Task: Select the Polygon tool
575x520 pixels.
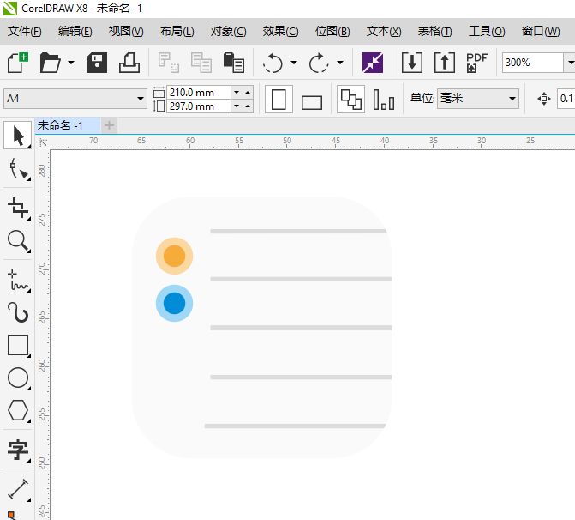Action: 18,410
